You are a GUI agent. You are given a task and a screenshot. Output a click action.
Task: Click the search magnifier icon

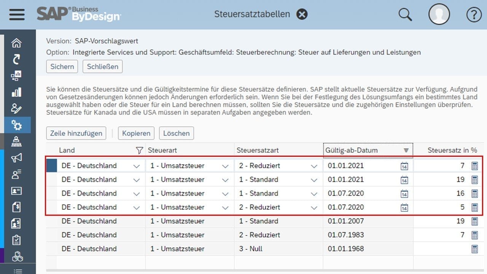coord(405,14)
